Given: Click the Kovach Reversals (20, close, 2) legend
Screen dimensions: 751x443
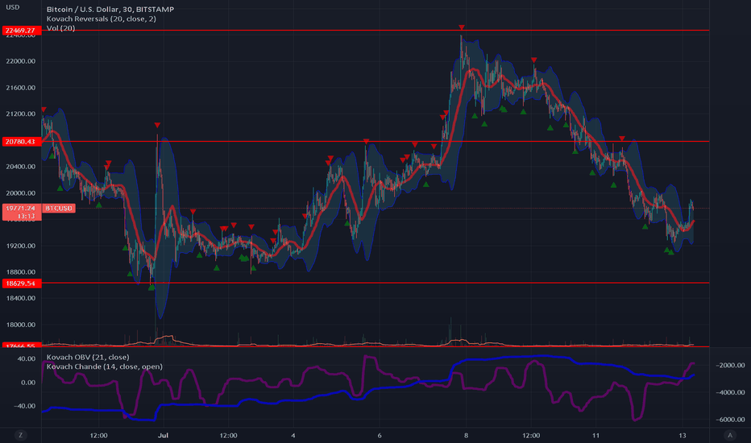Looking at the screenshot, I should 101,19.
